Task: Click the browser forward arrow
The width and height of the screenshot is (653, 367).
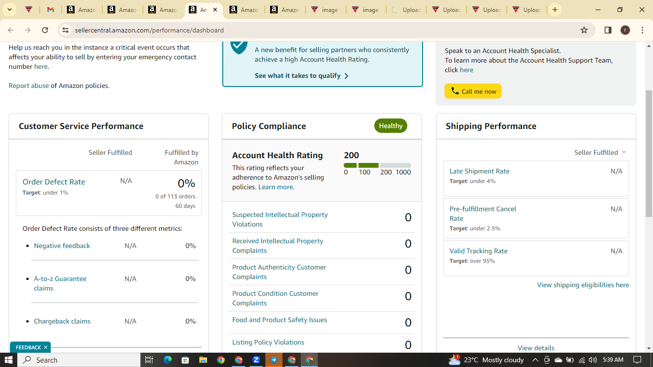Action: pyautogui.click(x=28, y=30)
